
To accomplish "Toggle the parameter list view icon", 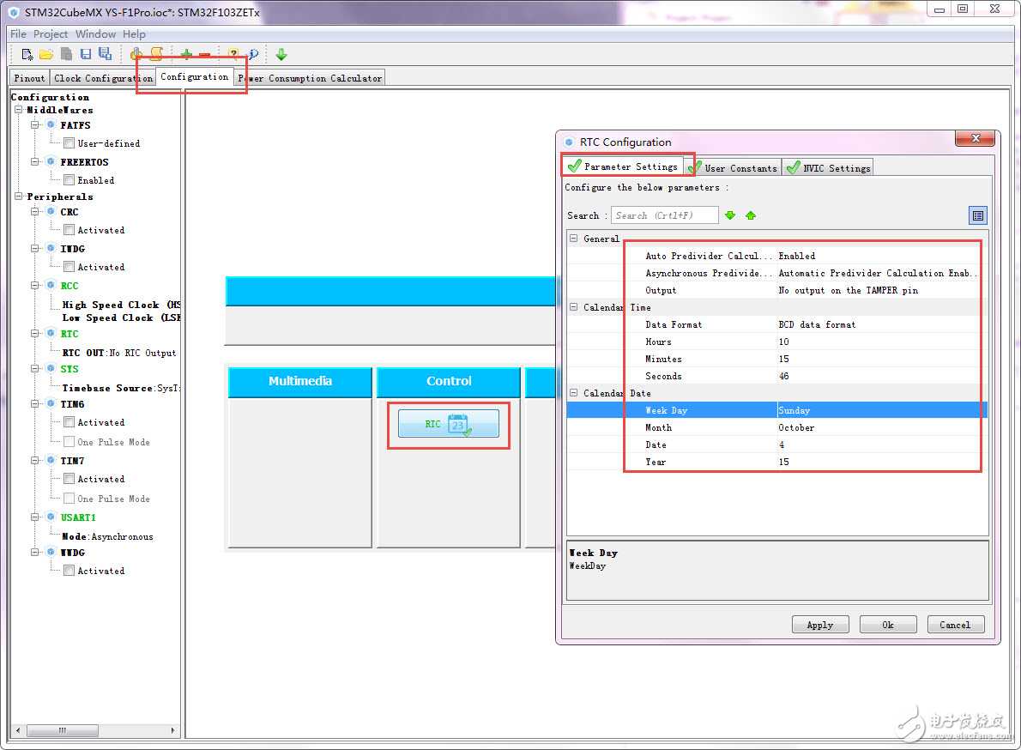I will point(977,215).
